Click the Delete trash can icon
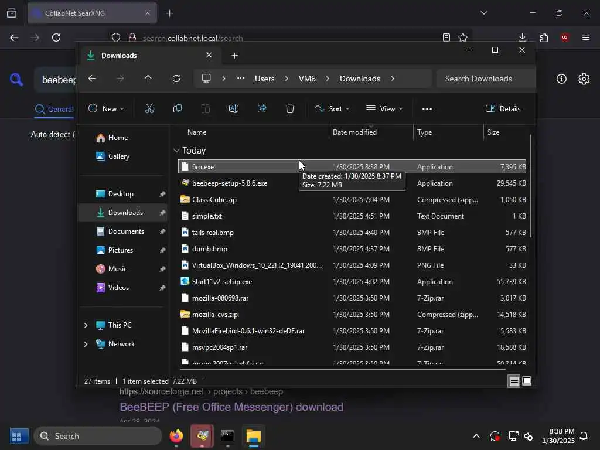Image resolution: width=600 pixels, height=450 pixels. point(290,108)
